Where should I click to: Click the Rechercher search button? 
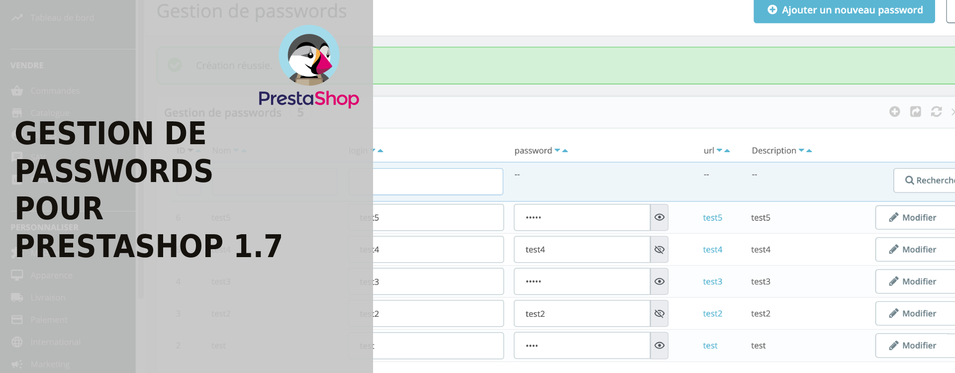point(925,180)
